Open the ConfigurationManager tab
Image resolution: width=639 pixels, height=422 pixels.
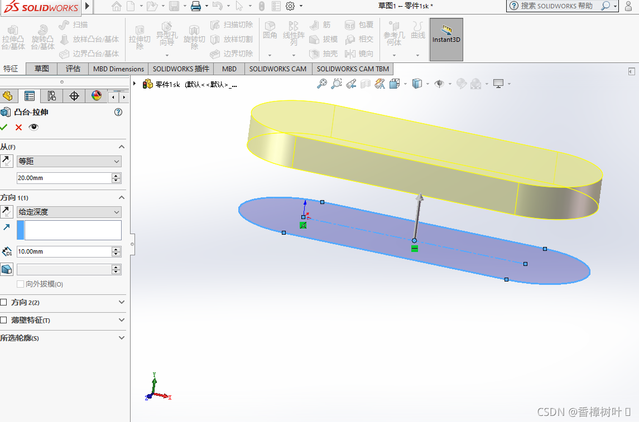click(x=51, y=96)
